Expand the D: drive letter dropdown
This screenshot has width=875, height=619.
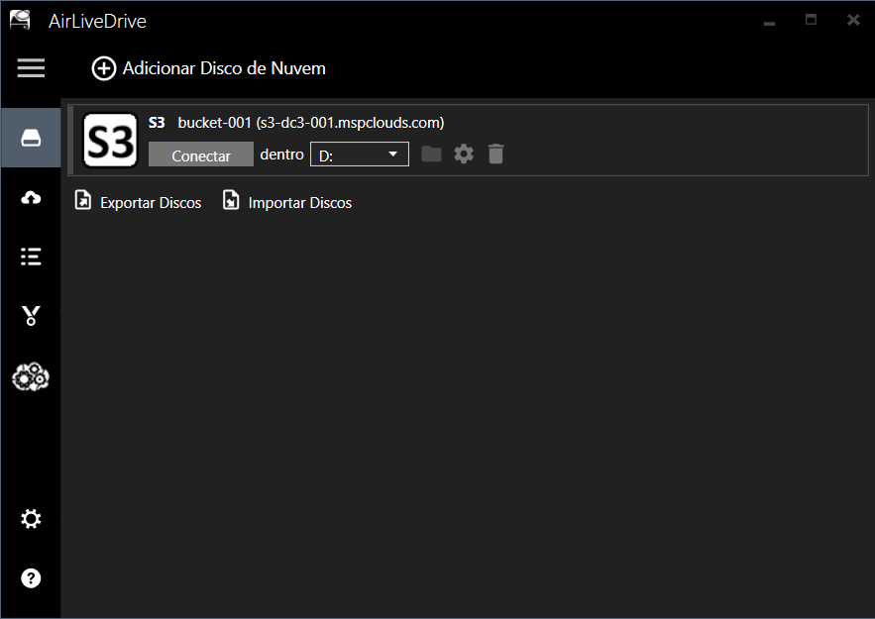[360, 155]
